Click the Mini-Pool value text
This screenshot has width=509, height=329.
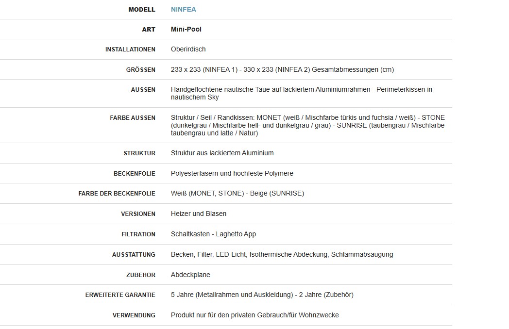coord(186,29)
